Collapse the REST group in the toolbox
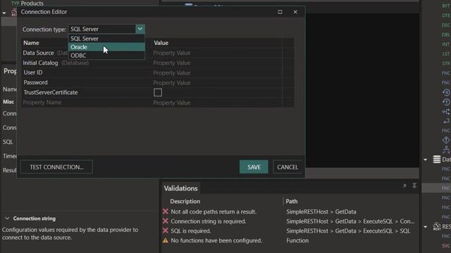Screen dimensions: 451x253 click(x=425, y=227)
